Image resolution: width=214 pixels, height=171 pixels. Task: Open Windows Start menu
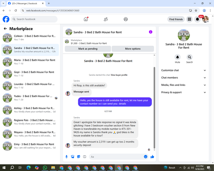[x=4, y=168]
